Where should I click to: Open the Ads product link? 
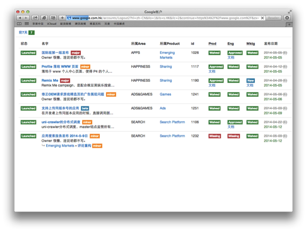click(x=162, y=108)
